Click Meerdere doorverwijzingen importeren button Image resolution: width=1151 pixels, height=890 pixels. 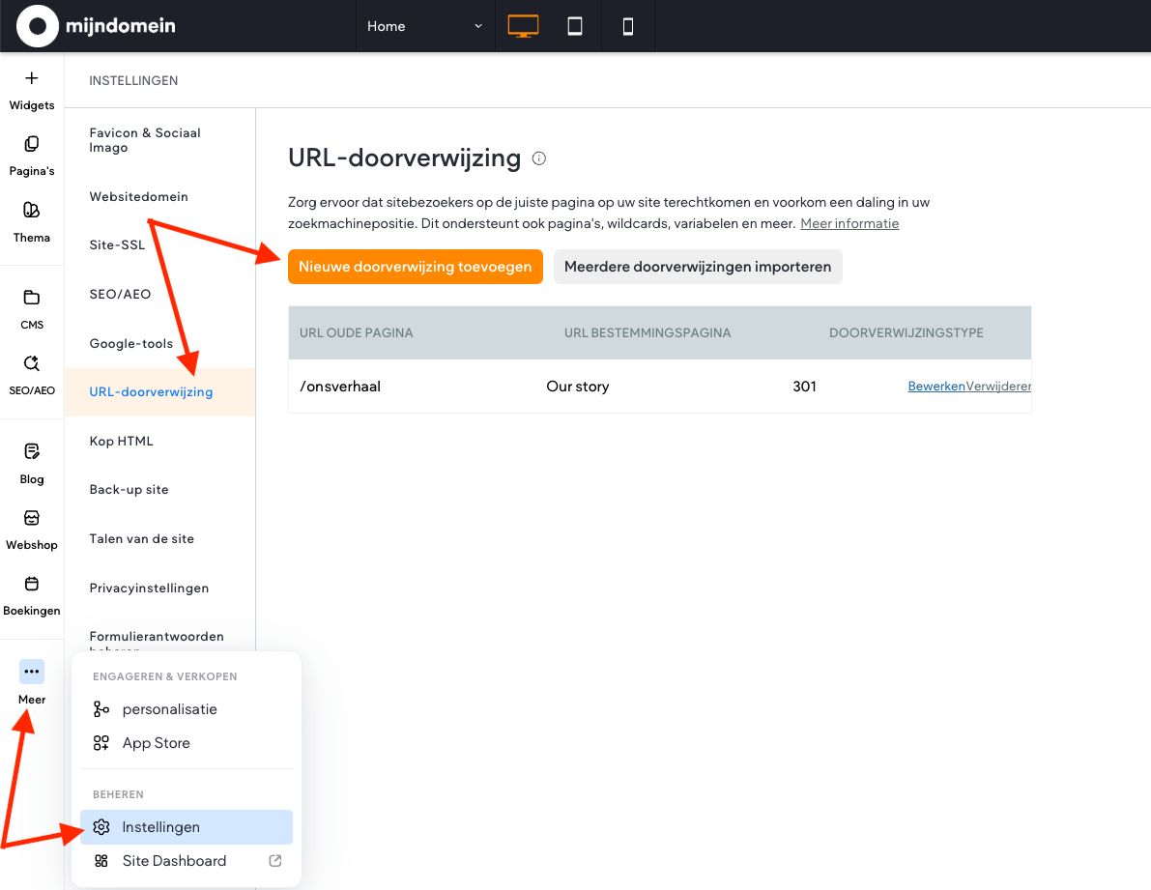[698, 267]
